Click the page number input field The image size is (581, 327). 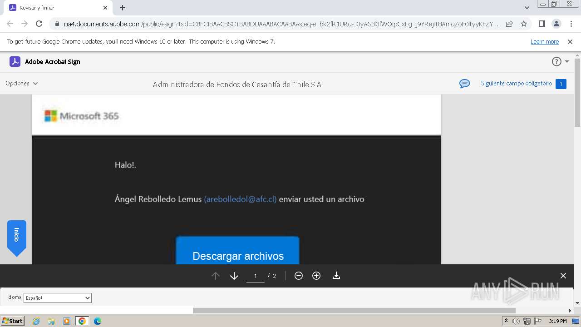[x=256, y=276]
